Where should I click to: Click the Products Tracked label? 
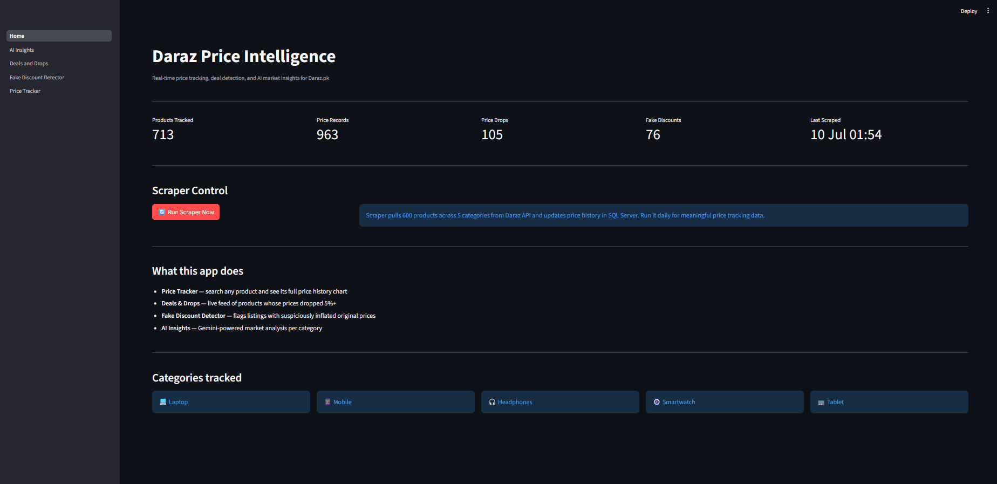pos(173,120)
